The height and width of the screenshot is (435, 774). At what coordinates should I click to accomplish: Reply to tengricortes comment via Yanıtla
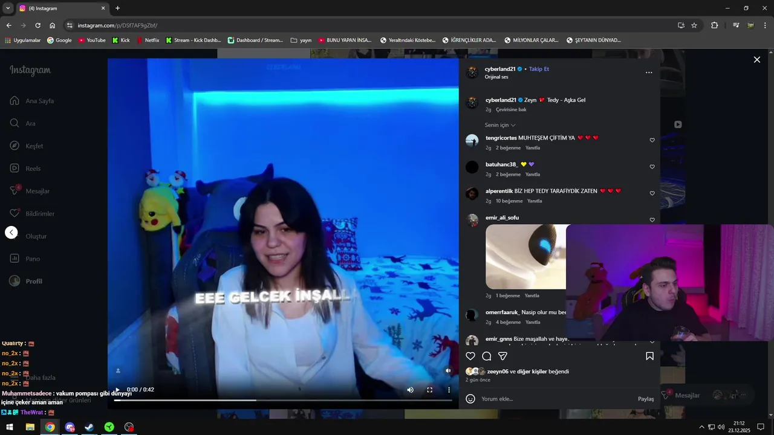(x=533, y=148)
